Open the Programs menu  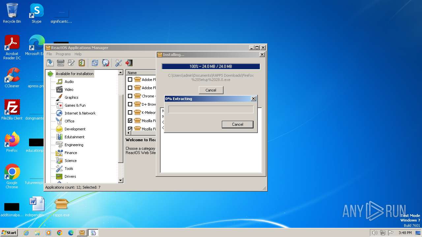pos(63,54)
